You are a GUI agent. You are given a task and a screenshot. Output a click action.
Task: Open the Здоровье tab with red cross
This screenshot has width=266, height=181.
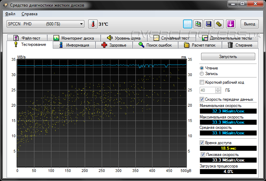[x=115, y=45]
